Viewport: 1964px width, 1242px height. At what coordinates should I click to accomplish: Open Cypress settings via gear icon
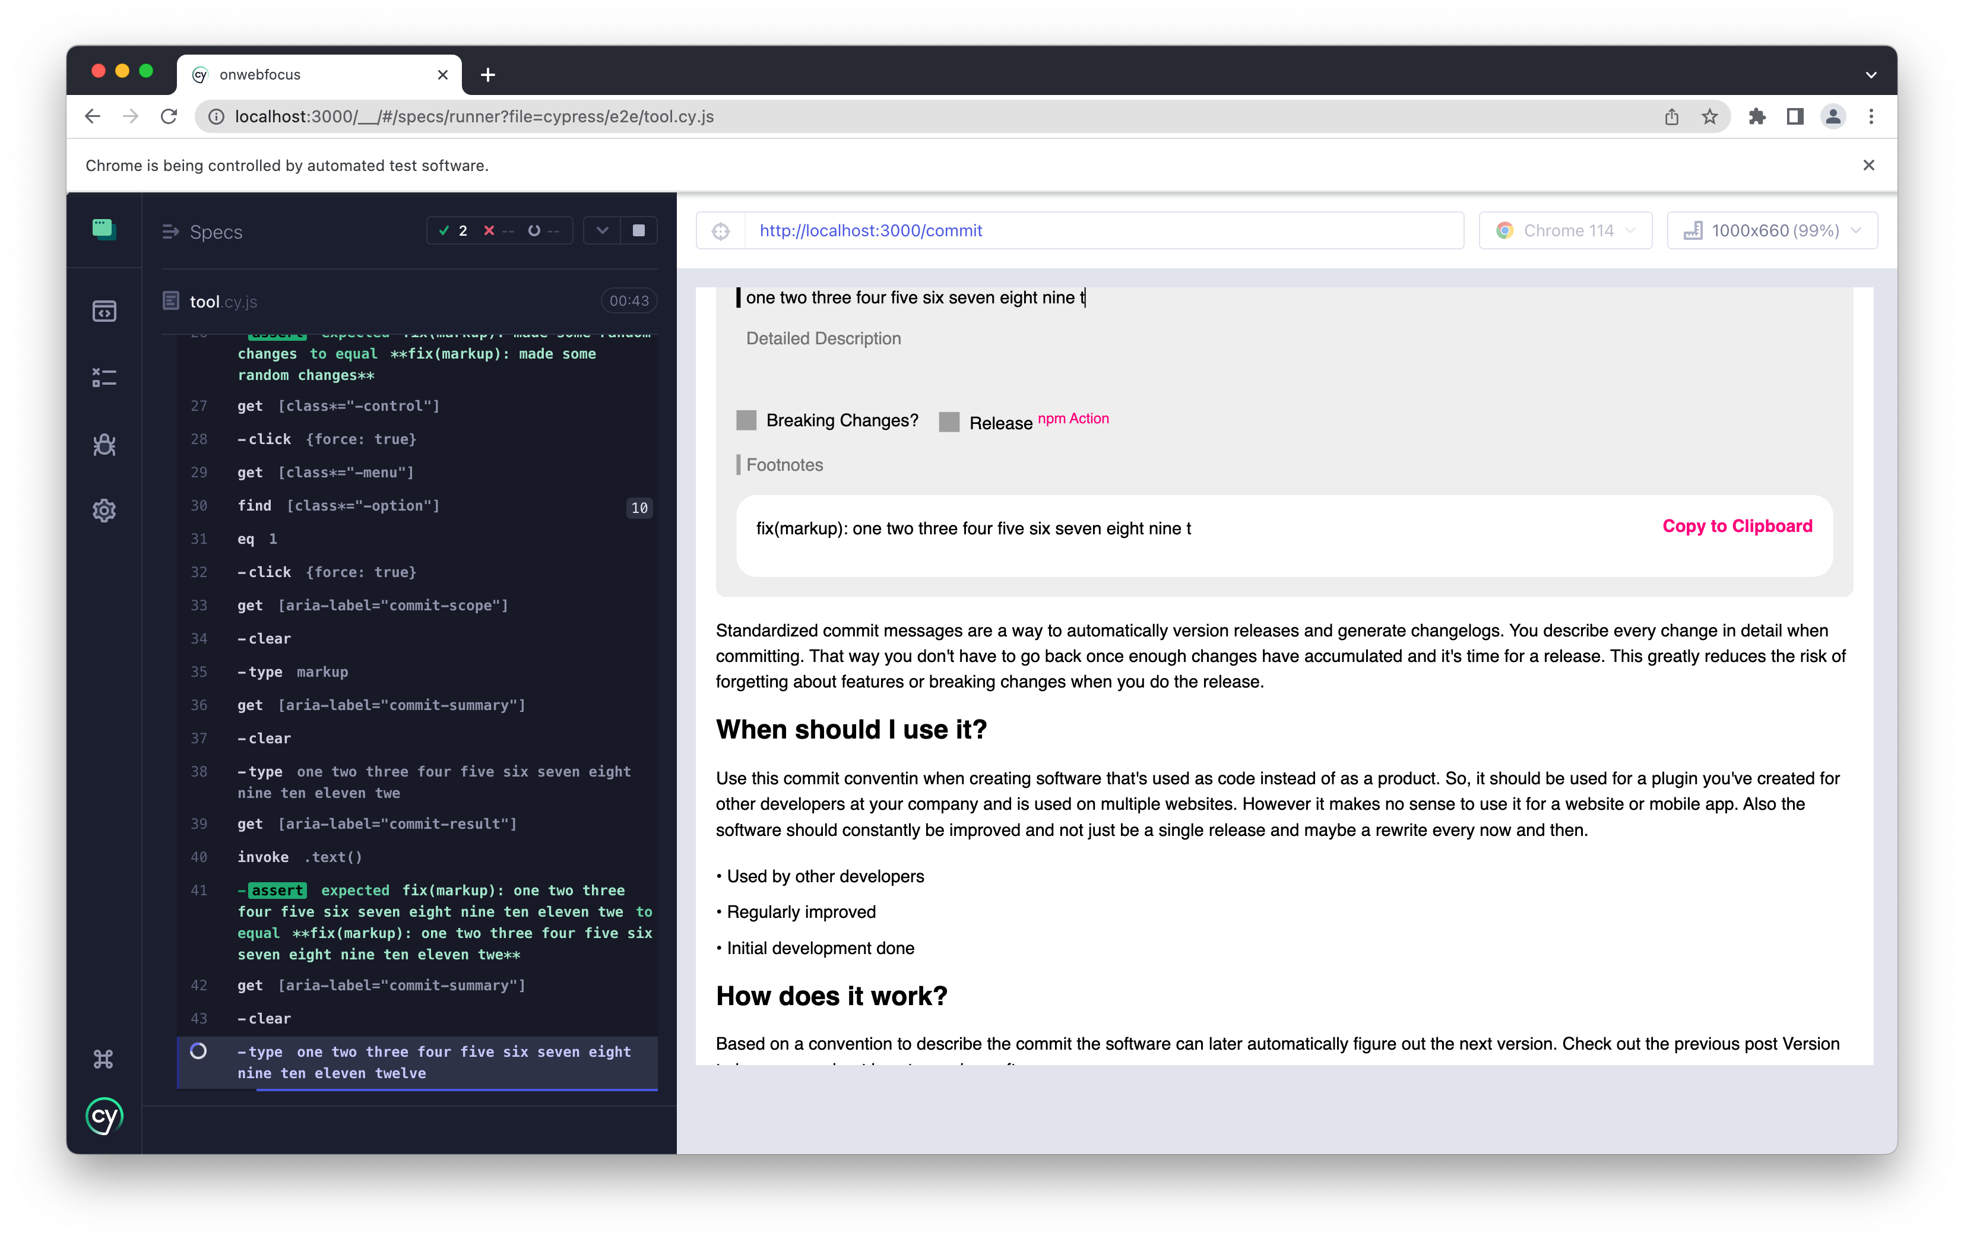[x=103, y=510]
